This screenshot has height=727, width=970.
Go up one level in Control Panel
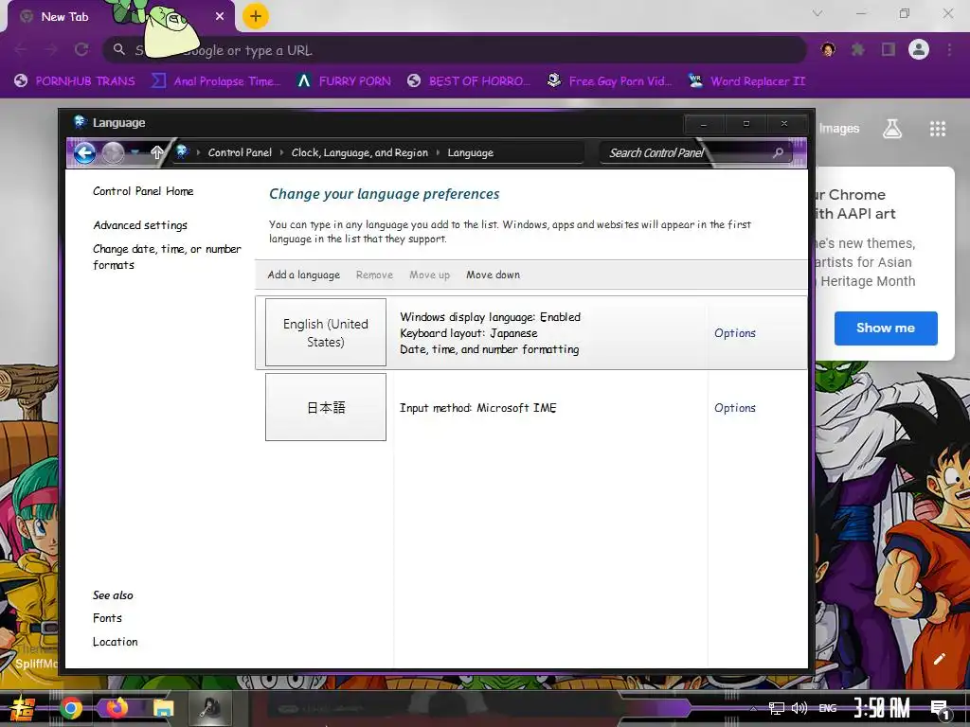point(157,152)
